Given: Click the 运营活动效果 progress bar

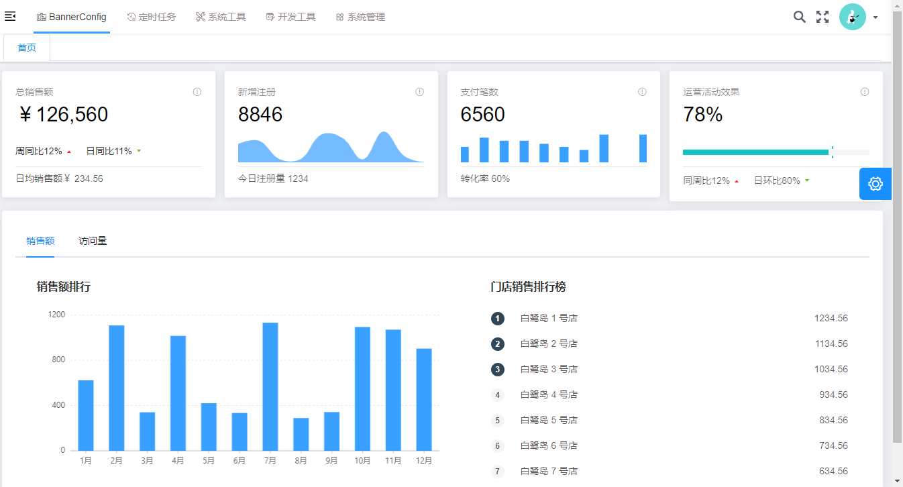Looking at the screenshot, I should [776, 152].
